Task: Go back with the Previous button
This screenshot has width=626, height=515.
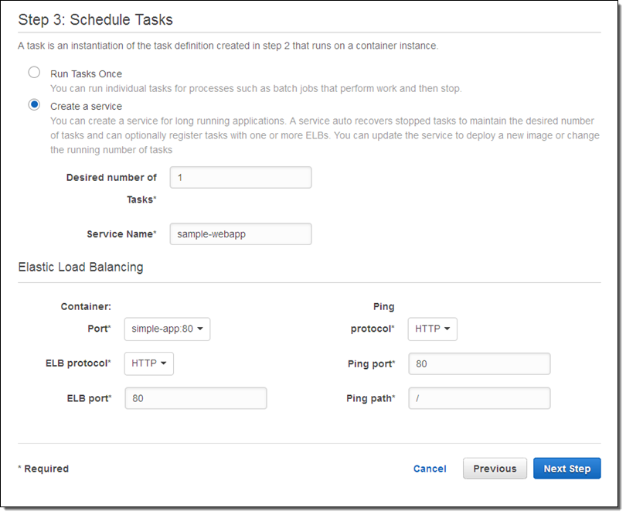Action: coord(495,469)
